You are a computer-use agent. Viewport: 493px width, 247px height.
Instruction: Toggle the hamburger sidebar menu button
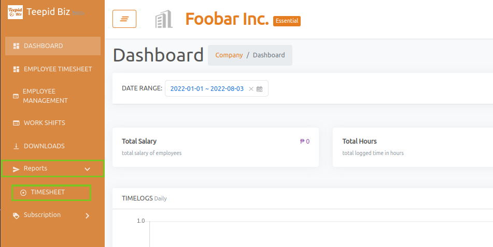click(x=124, y=19)
